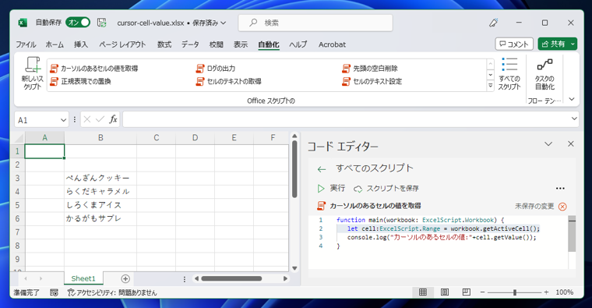
Task: Click the 共有 share button
Action: click(553, 44)
